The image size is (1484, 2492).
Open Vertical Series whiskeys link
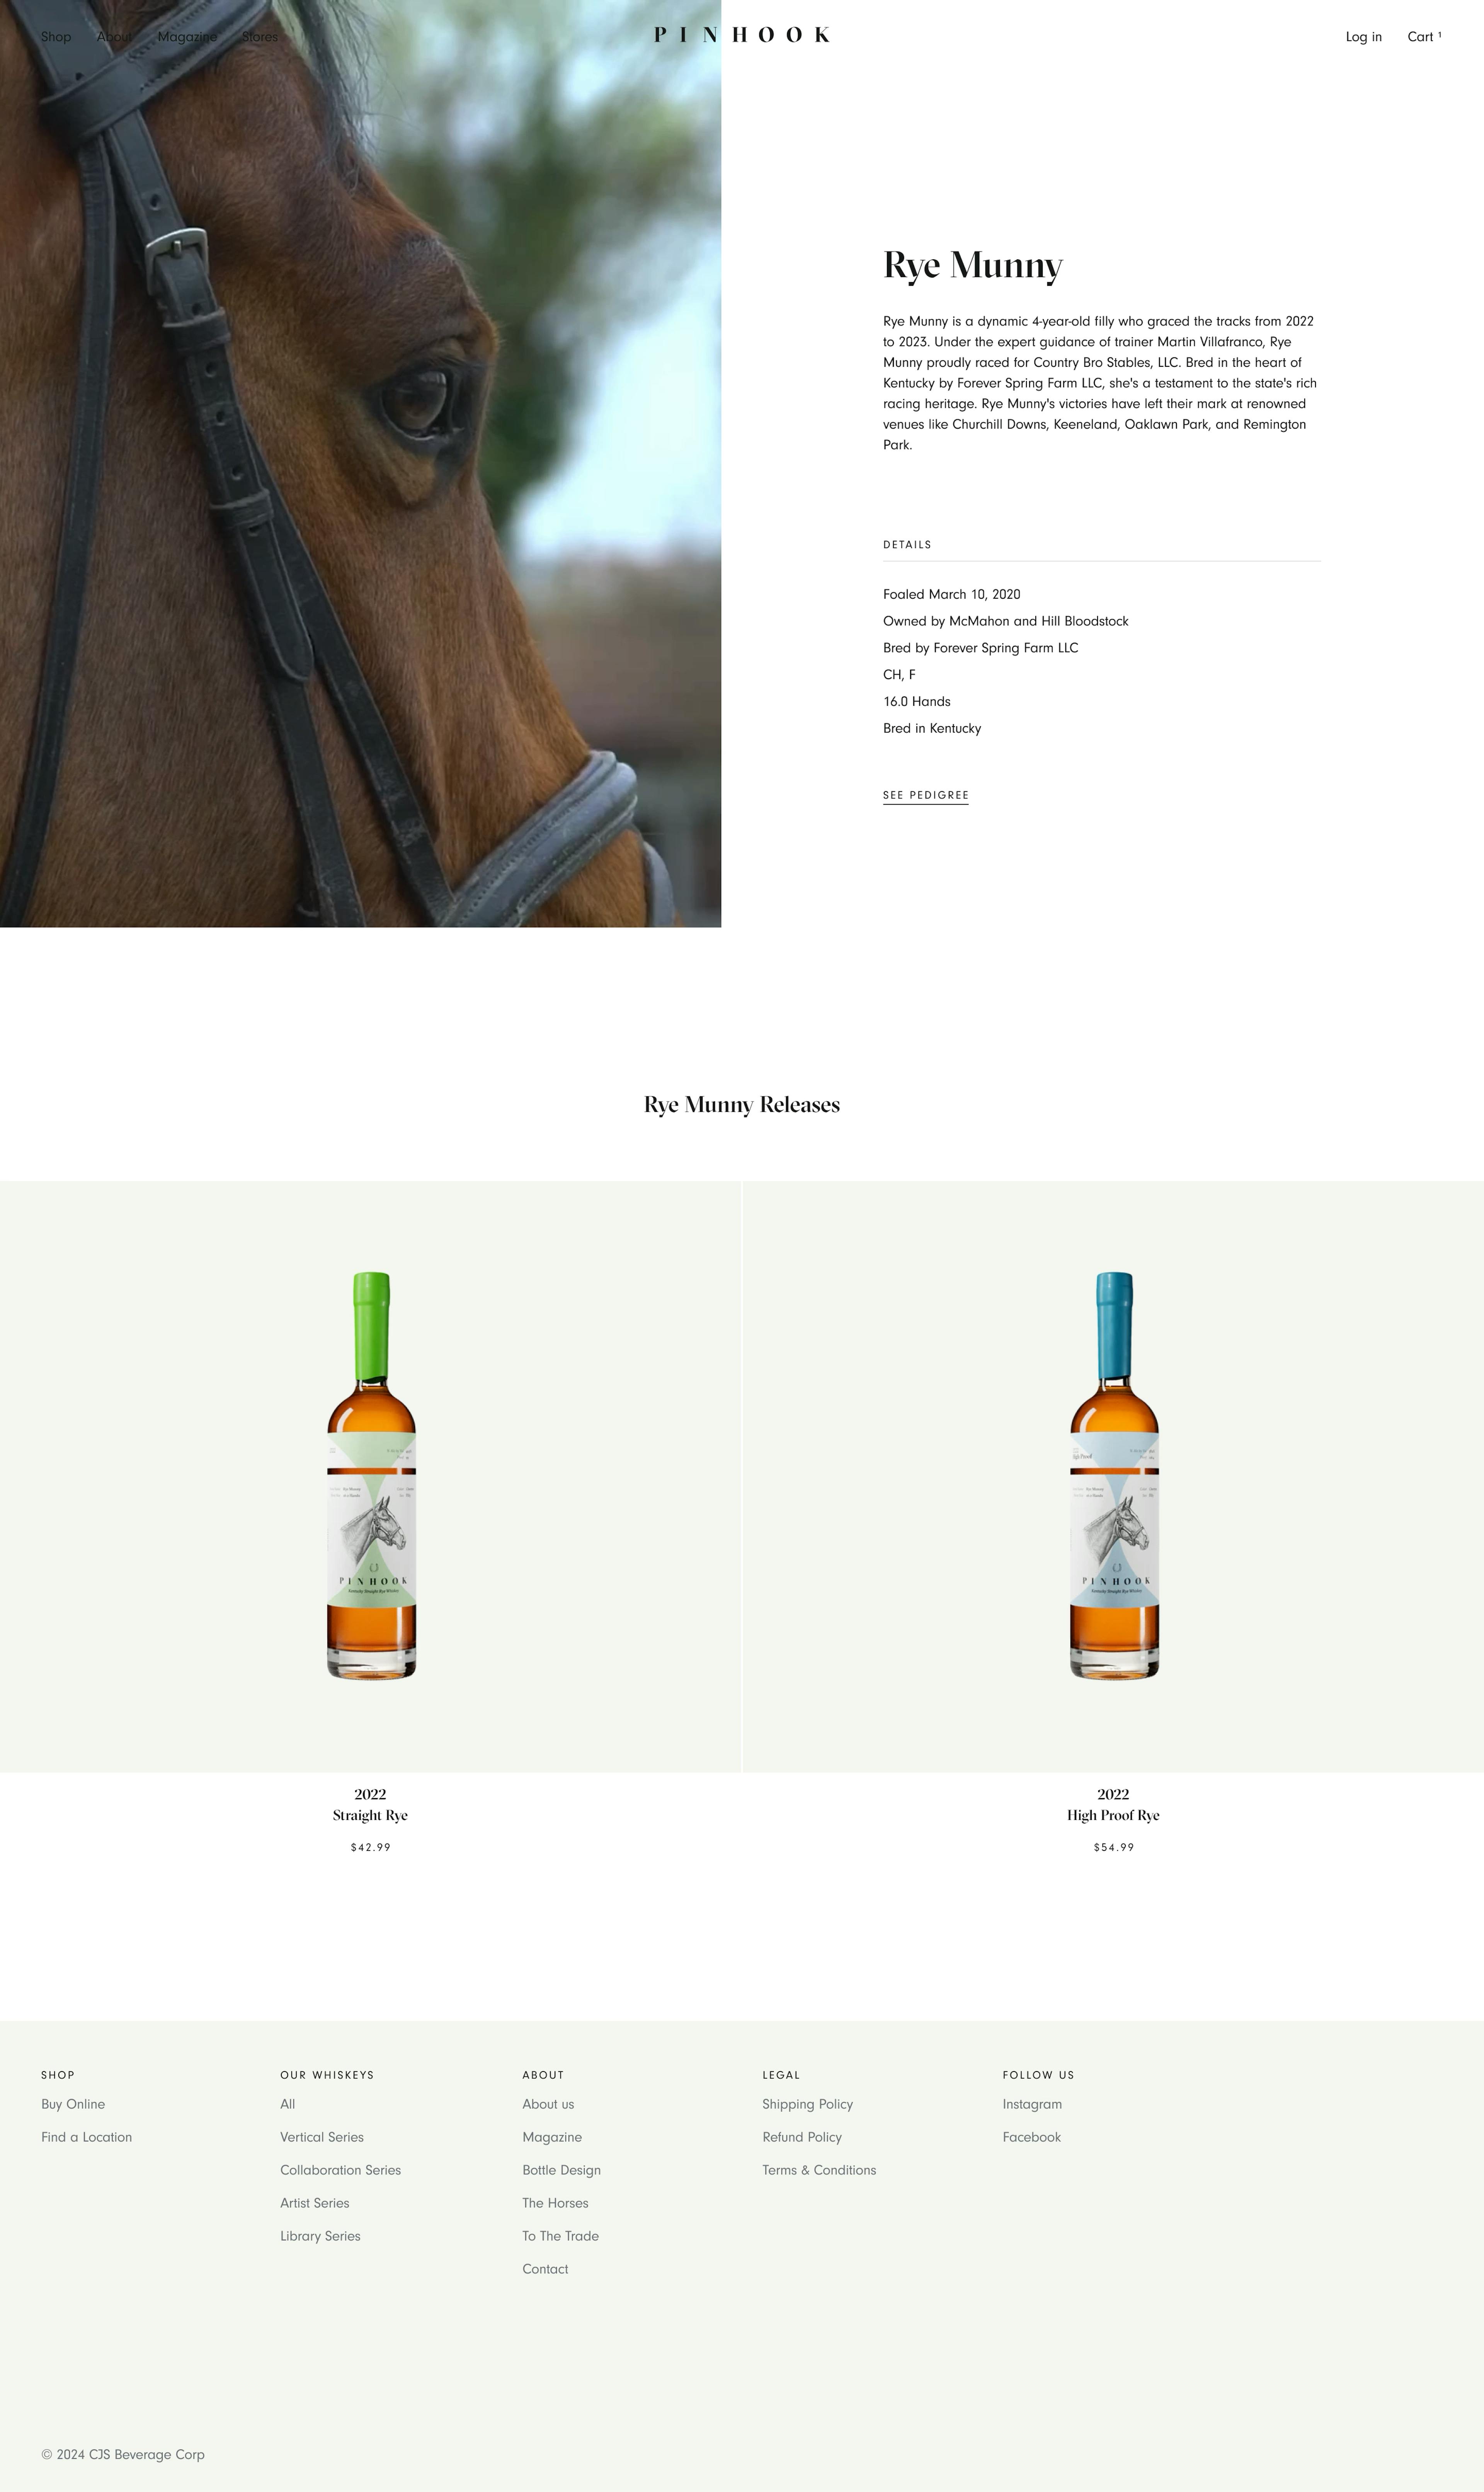(322, 2137)
